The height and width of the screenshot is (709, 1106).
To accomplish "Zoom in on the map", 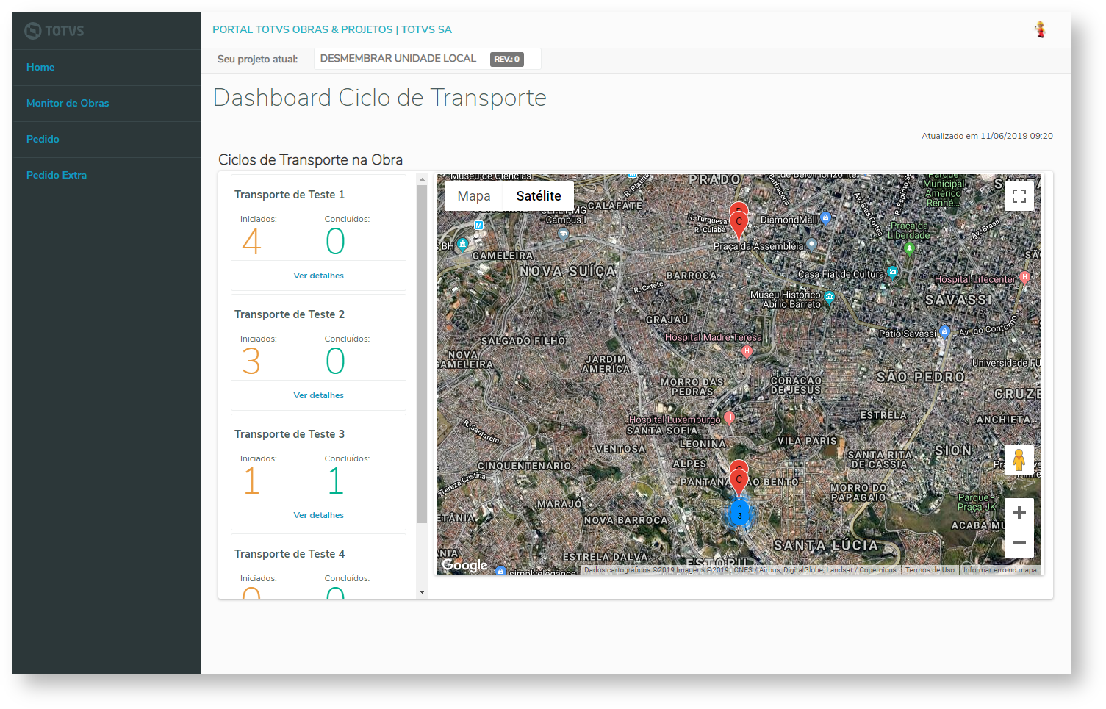I will pyautogui.click(x=1019, y=513).
